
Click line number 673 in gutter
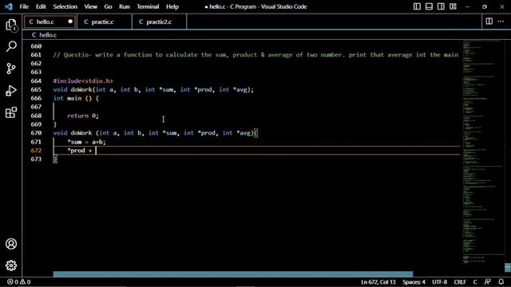coord(36,159)
